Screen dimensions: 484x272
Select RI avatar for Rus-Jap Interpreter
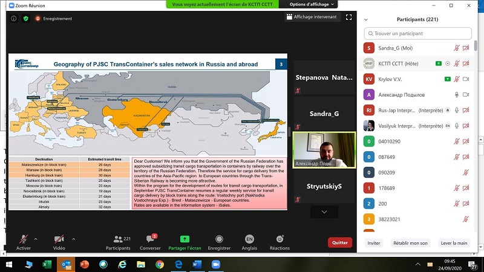pos(369,110)
